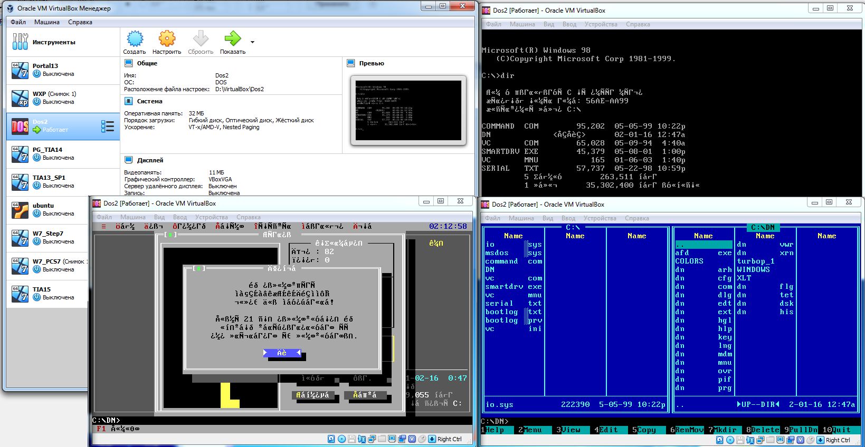Open Ввод menu in the blue-panel Dos2 window

568,218
